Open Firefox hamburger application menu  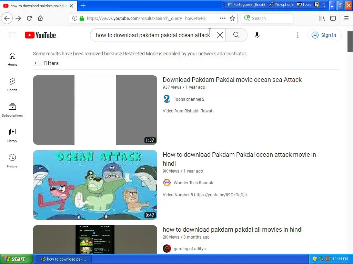[x=346, y=18]
